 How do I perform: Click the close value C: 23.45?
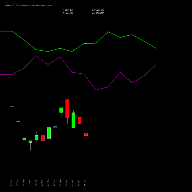[67, 10]
